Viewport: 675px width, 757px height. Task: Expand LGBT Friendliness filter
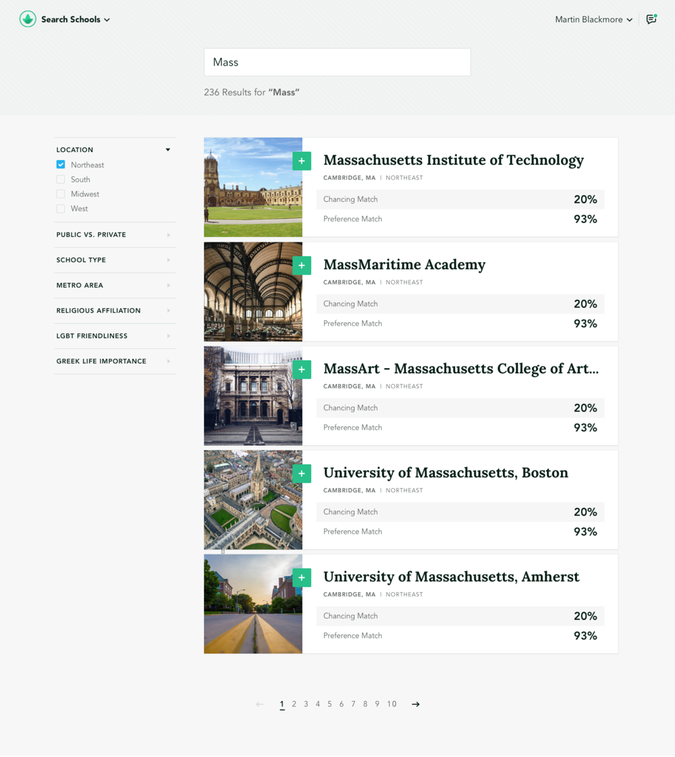click(114, 336)
